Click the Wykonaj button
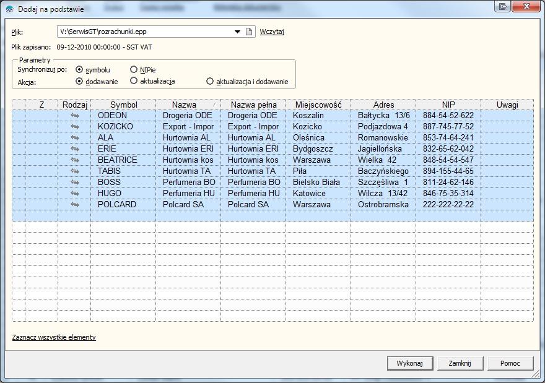Screen dimensions: 545x383 coord(410,363)
